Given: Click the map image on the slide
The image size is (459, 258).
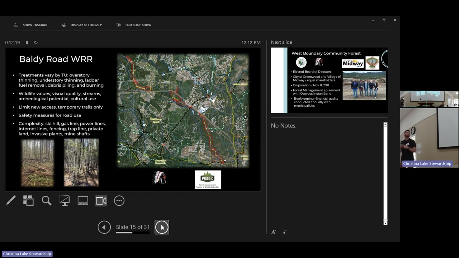Looking at the screenshot, I should tap(183, 110).
